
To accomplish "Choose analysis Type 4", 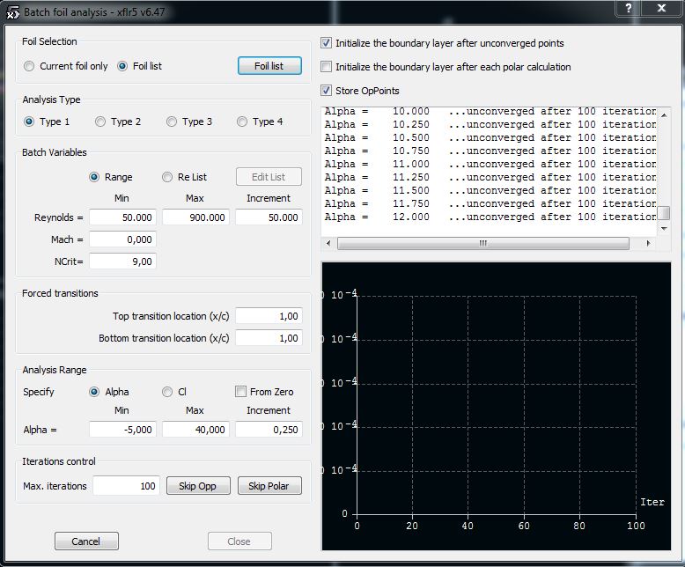I will (x=243, y=121).
